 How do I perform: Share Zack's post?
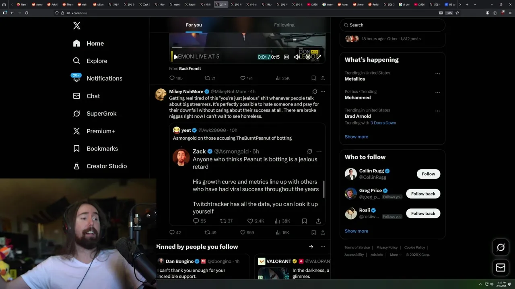[318, 221]
